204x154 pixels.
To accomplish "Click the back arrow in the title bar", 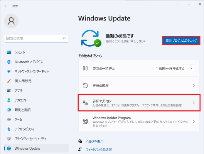I will tap(6, 6).
